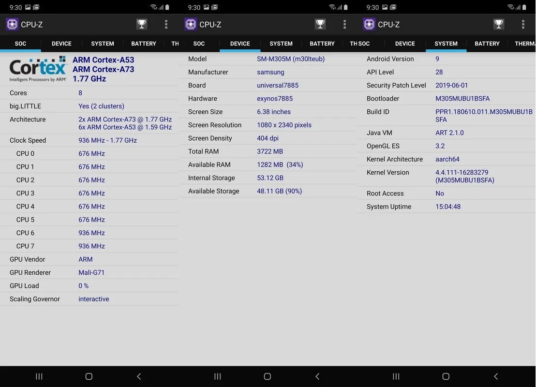536x387 pixels.
Task: Select SOC tab in left screen
Action: pyautogui.click(x=20, y=44)
